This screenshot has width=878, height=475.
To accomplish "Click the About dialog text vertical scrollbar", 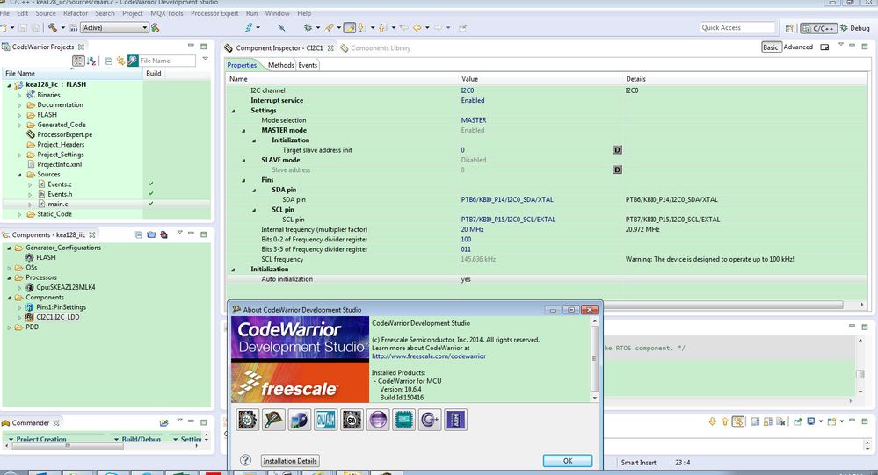I will tap(595, 359).
